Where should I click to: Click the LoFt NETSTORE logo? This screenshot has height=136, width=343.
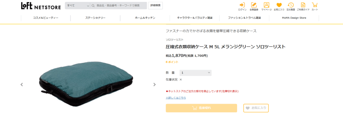pyautogui.click(x=41, y=6)
